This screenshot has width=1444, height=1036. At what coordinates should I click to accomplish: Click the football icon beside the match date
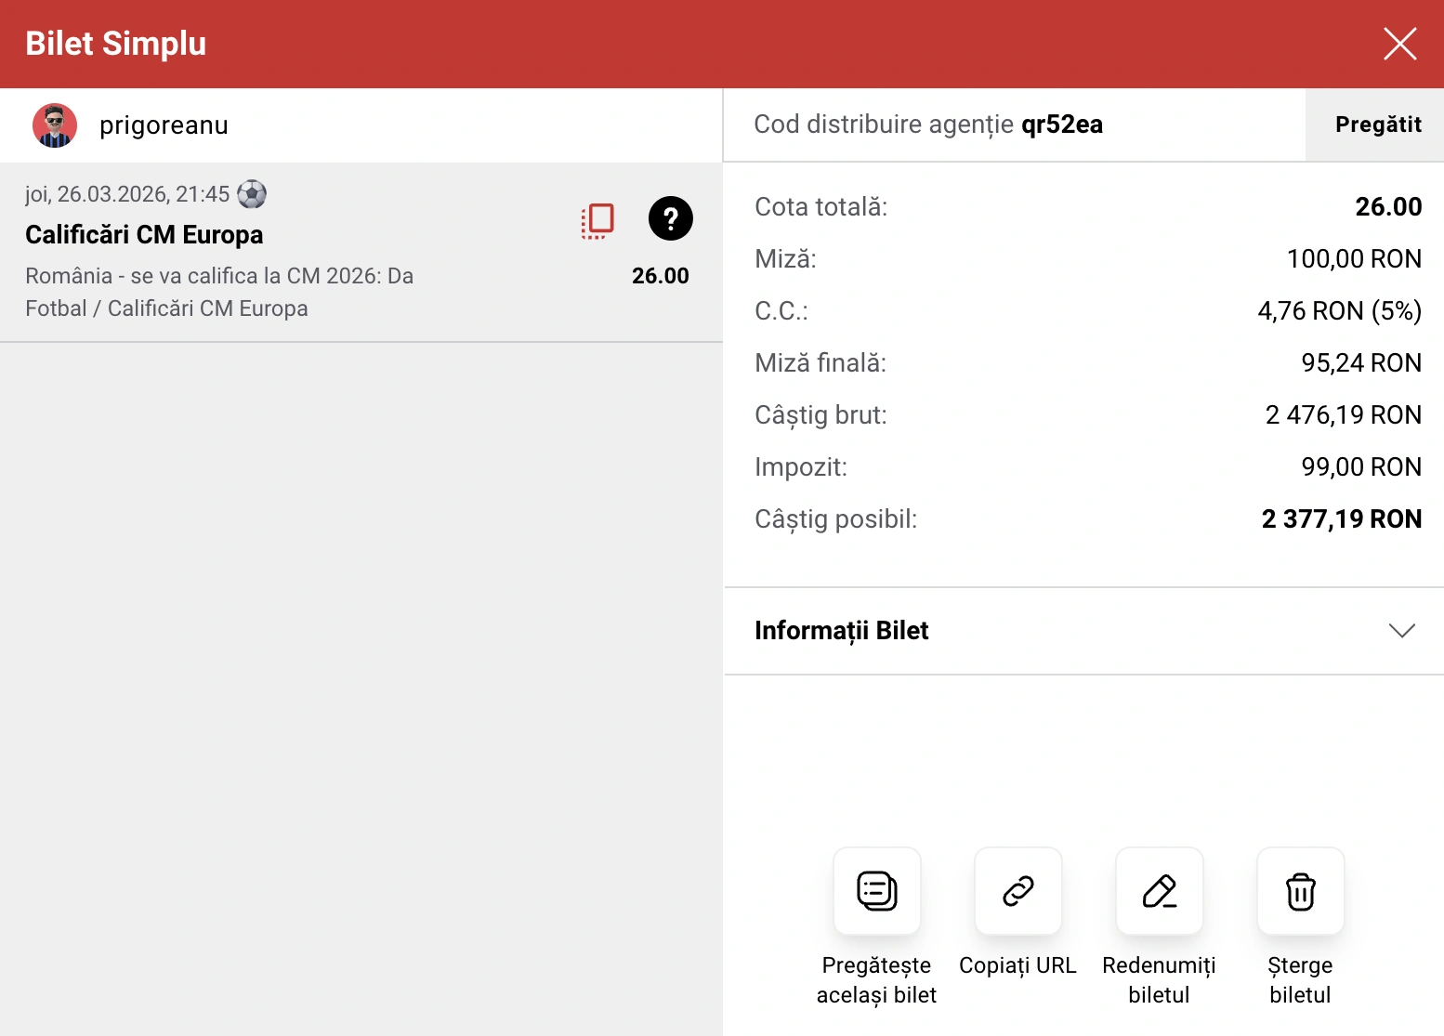tap(252, 194)
